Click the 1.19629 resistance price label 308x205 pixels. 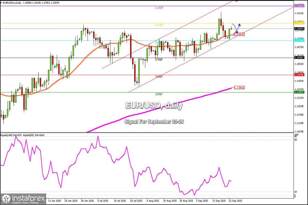299,5
